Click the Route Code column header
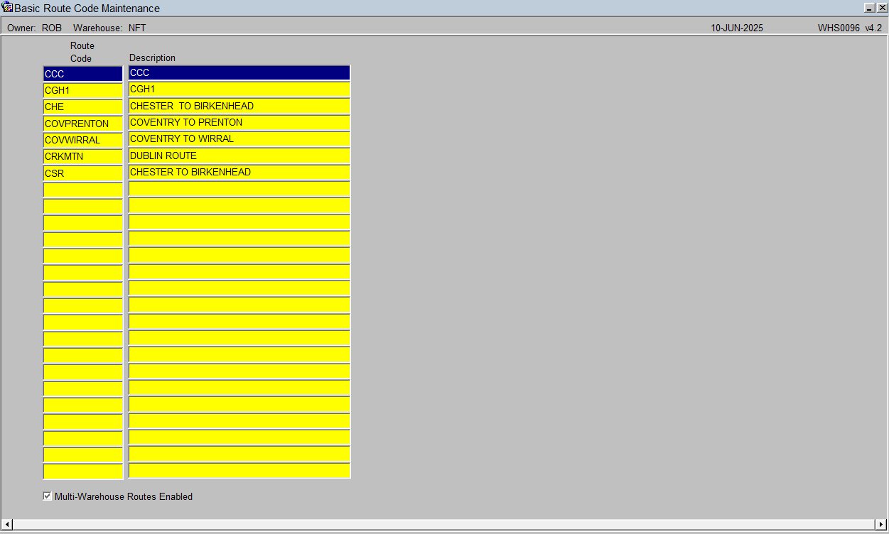This screenshot has height=534, width=889. pyautogui.click(x=82, y=52)
